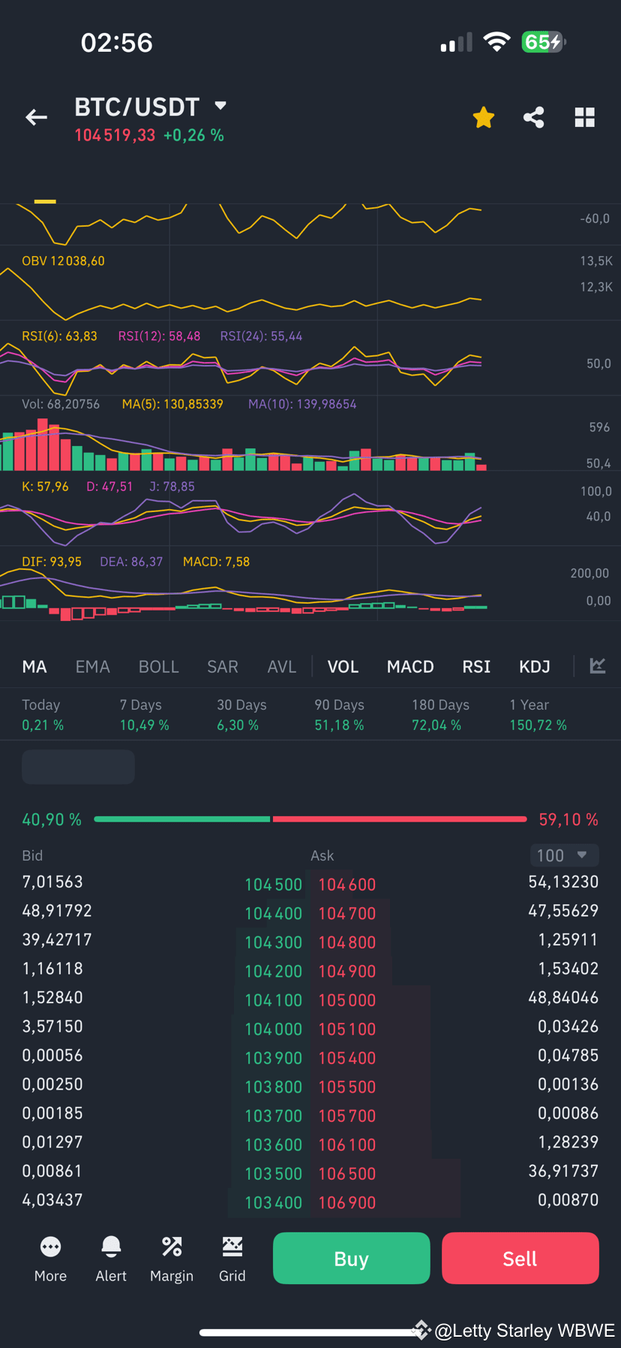Select bid price 104 500

(273, 885)
